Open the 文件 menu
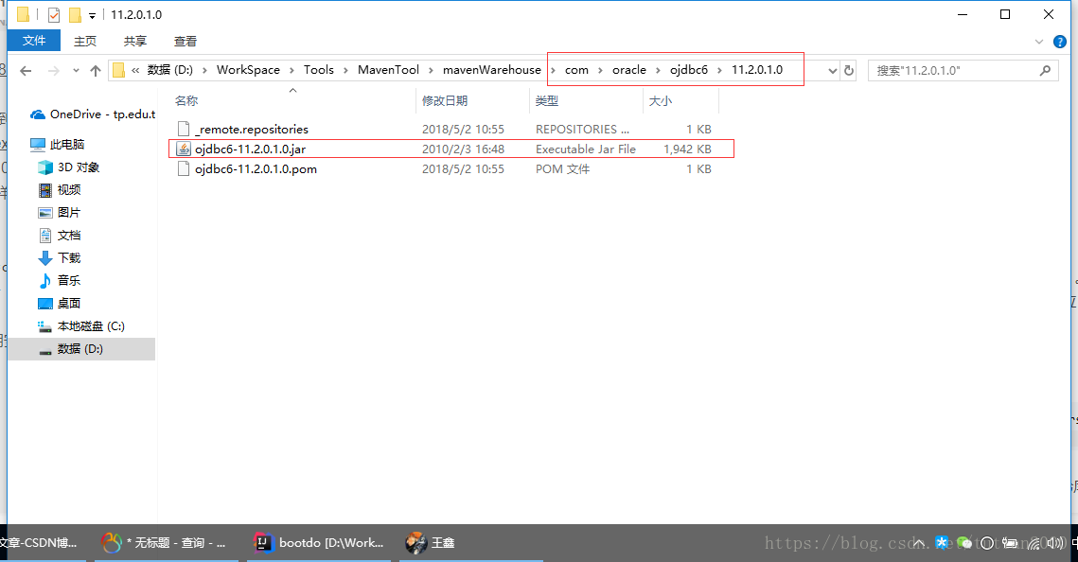Image resolution: width=1078 pixels, height=562 pixels. click(x=34, y=41)
